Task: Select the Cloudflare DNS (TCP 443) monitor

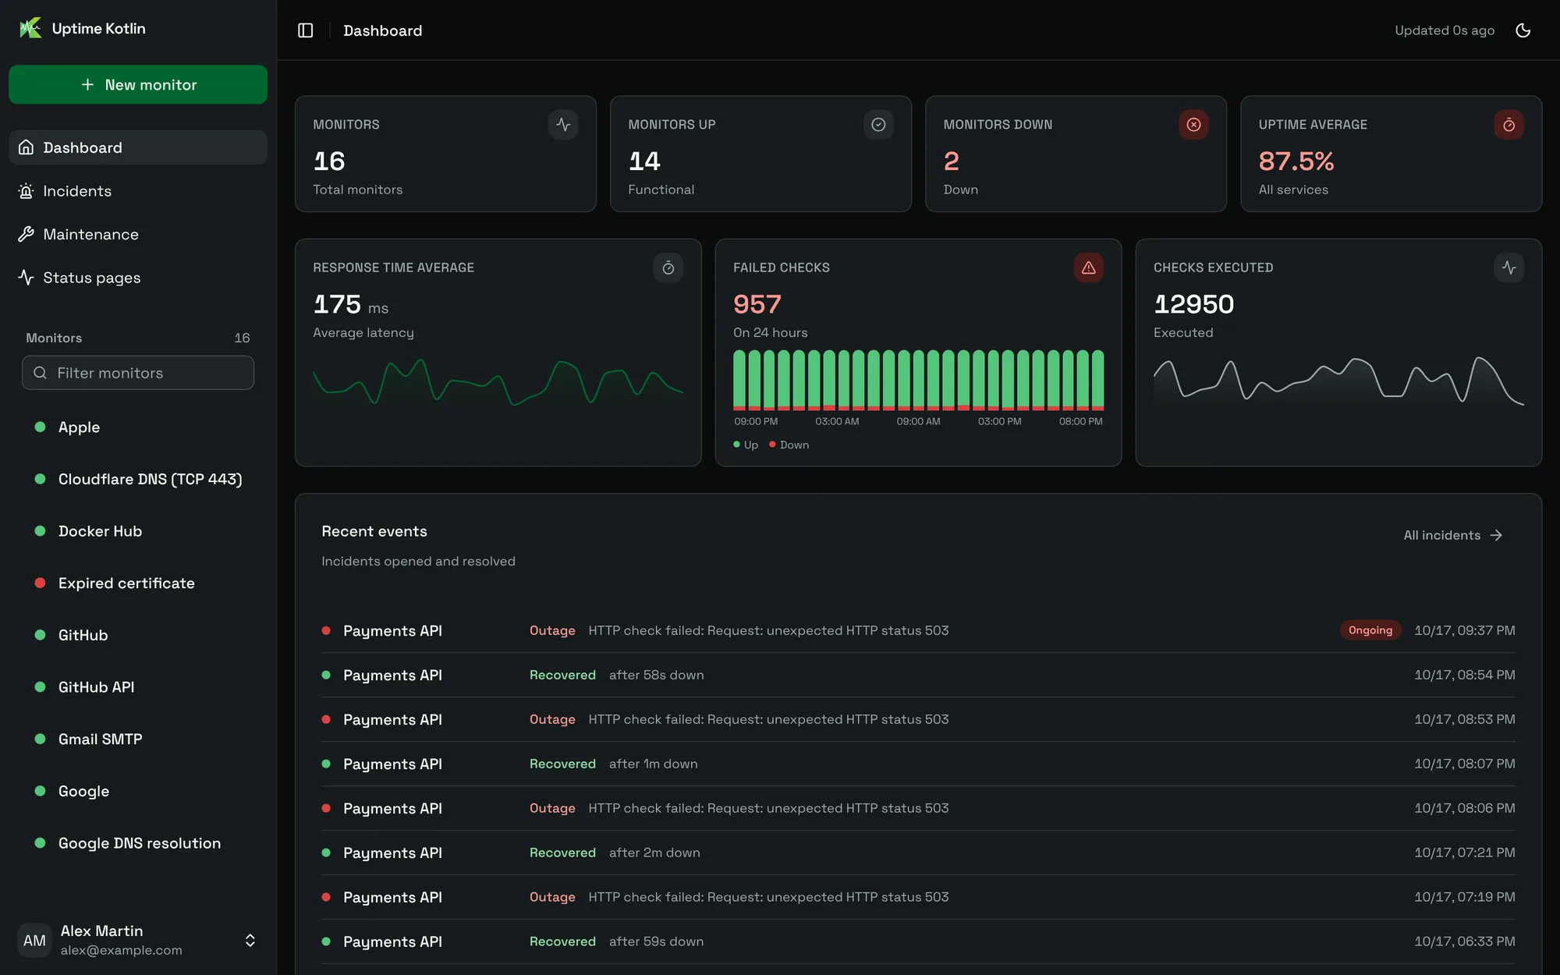Action: point(138,479)
